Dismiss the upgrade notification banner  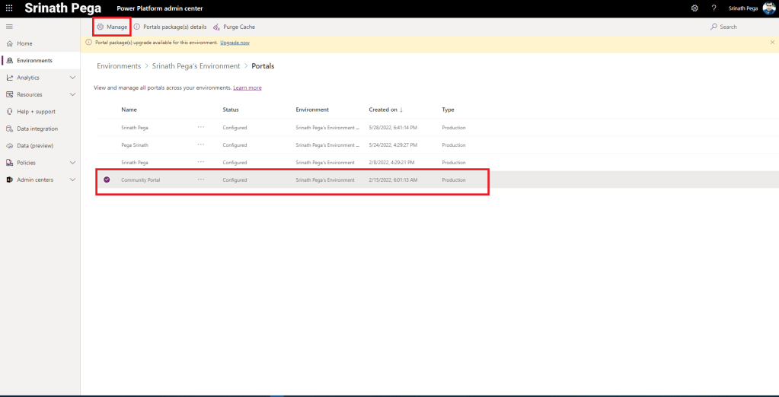pos(772,43)
